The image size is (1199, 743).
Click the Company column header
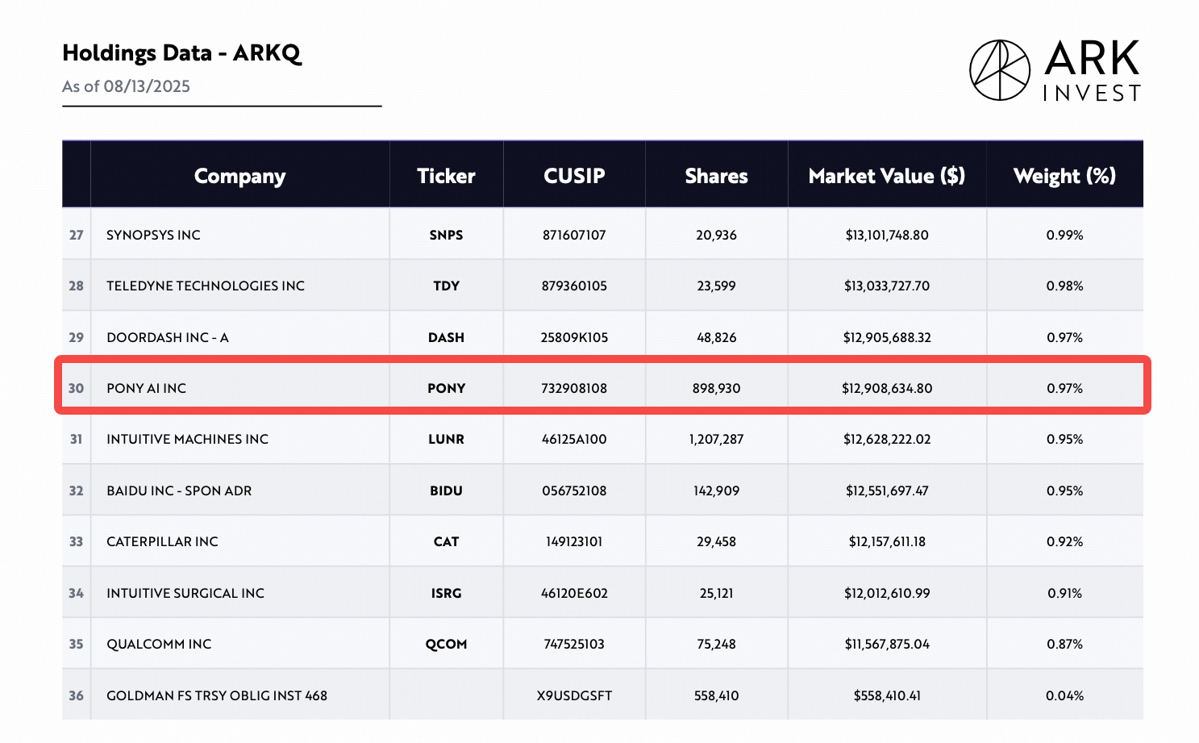(x=239, y=176)
